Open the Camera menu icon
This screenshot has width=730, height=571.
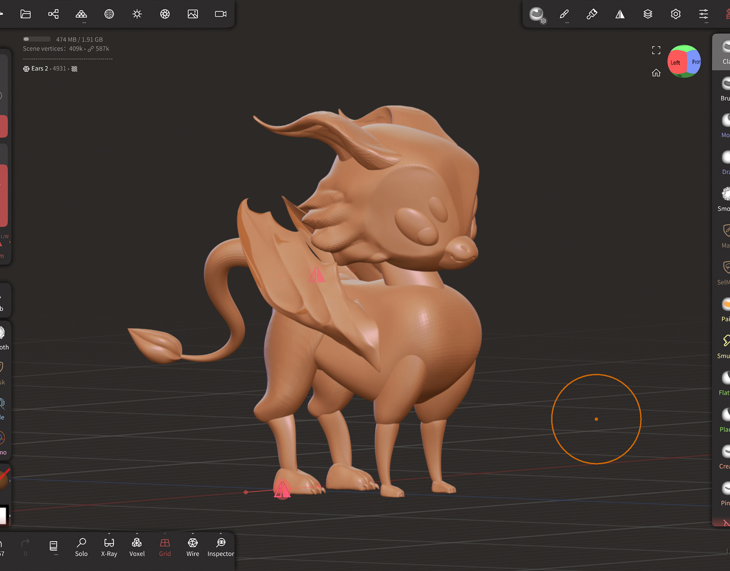click(x=221, y=14)
